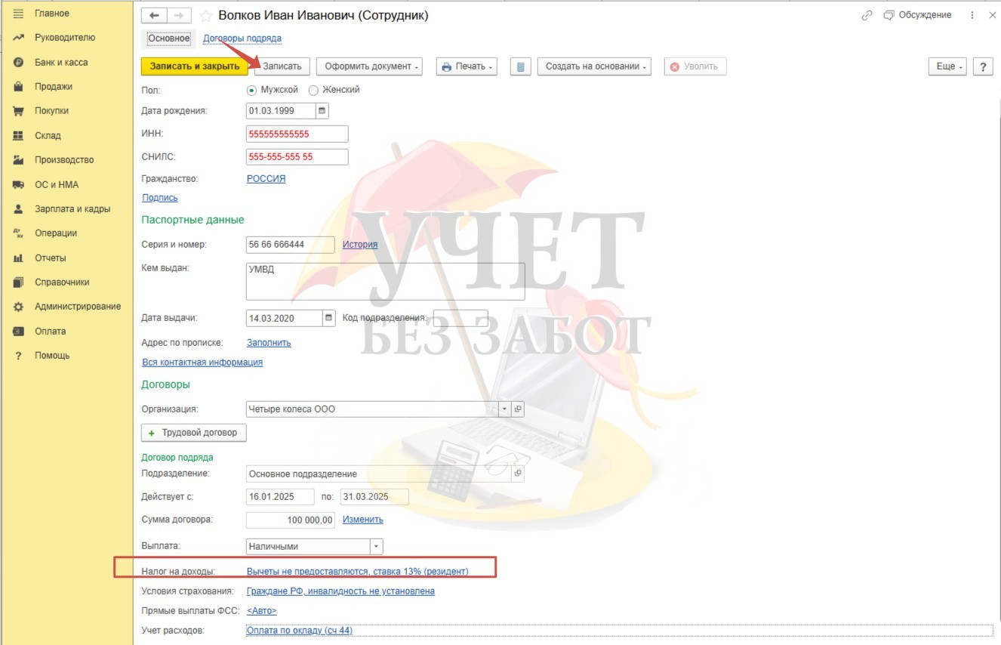Open the Еще menu dropdown
Screen dimensions: 1001x645
click(948, 66)
